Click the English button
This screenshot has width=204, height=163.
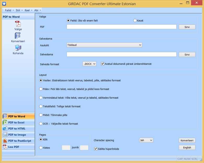point(187,148)
